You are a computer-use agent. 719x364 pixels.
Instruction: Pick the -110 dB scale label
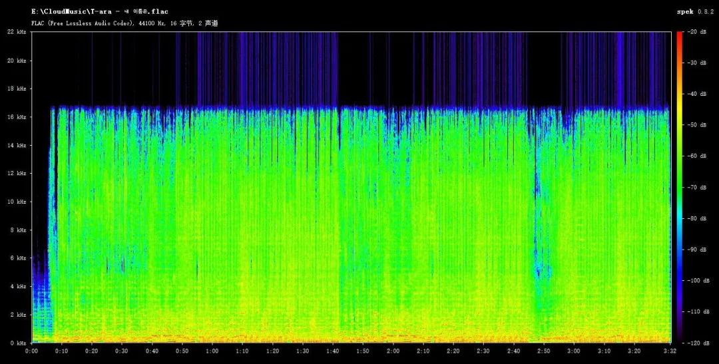tap(699, 311)
